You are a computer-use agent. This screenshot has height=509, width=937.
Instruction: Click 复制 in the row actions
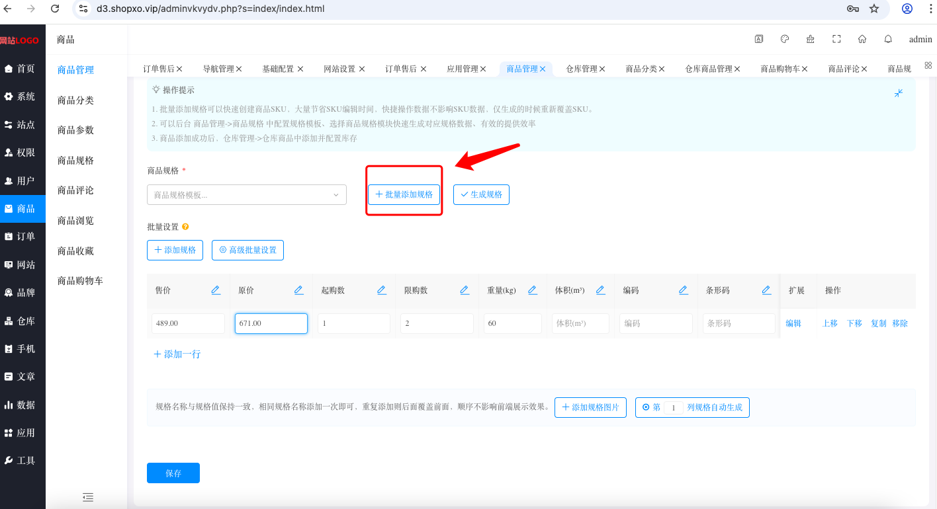(879, 323)
